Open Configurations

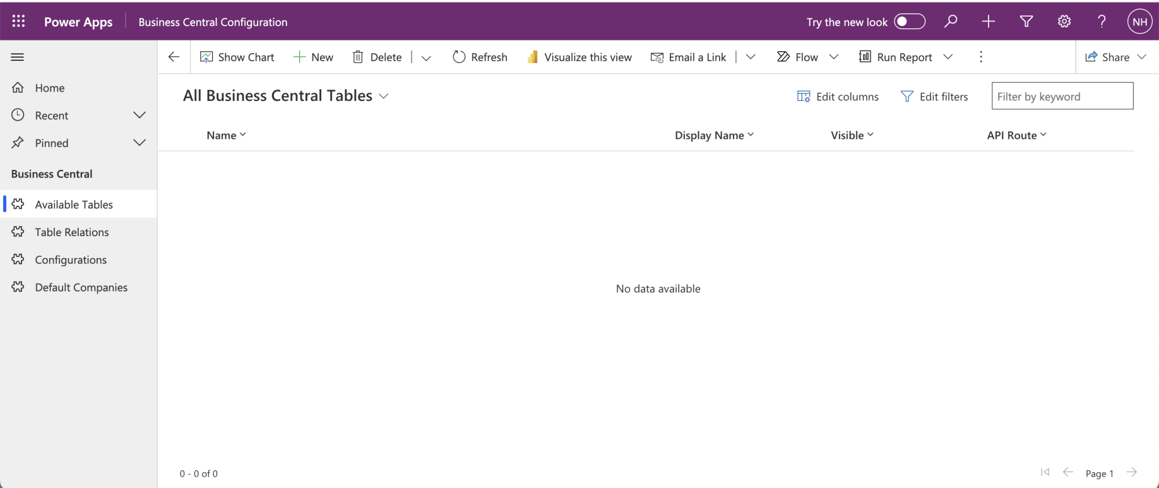click(78, 259)
